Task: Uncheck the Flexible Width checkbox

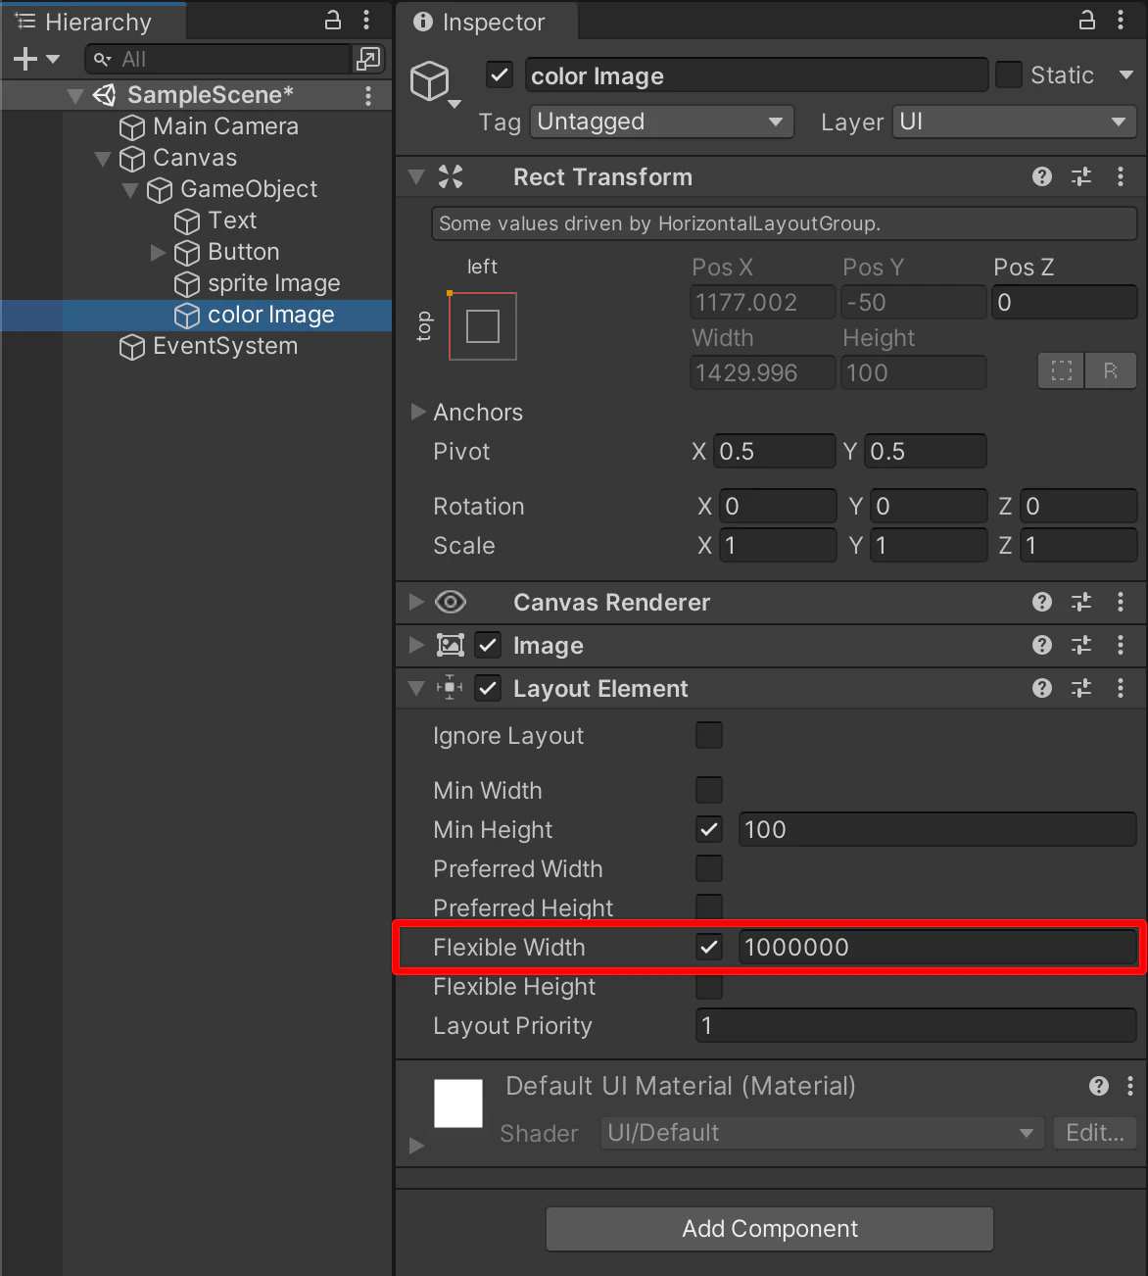Action: (709, 947)
